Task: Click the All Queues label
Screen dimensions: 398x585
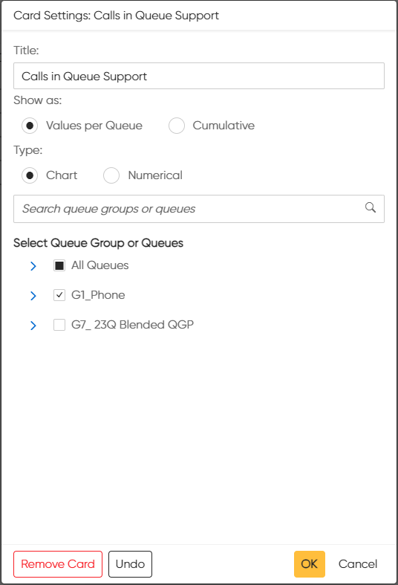Action: click(x=100, y=265)
